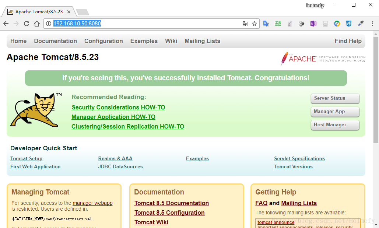
Task: Go to the Configuration nav item
Action: point(103,41)
